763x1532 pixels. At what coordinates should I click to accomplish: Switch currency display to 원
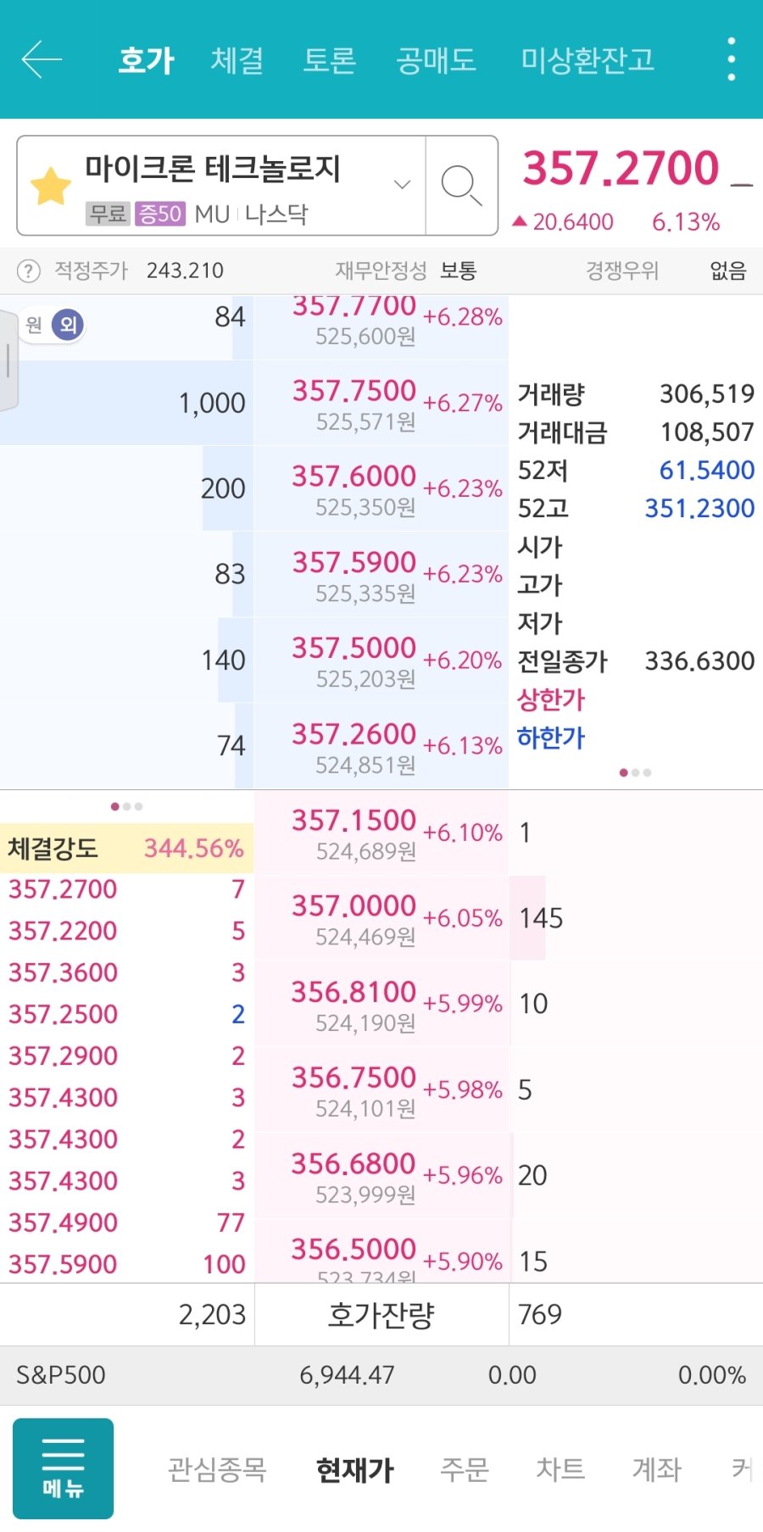[34, 325]
